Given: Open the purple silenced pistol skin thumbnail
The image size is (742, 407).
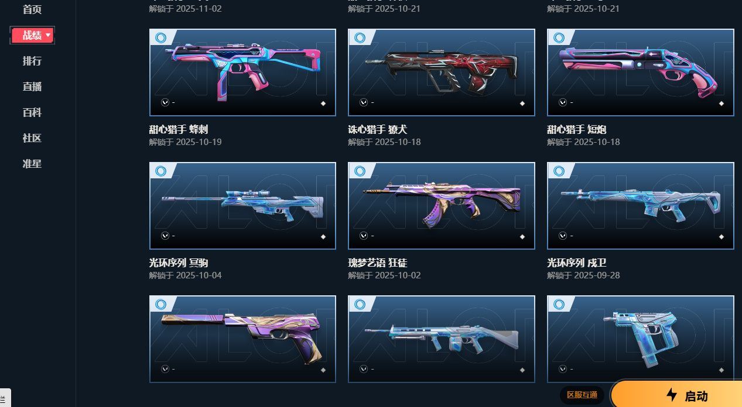Looking at the screenshot, I should (242, 339).
